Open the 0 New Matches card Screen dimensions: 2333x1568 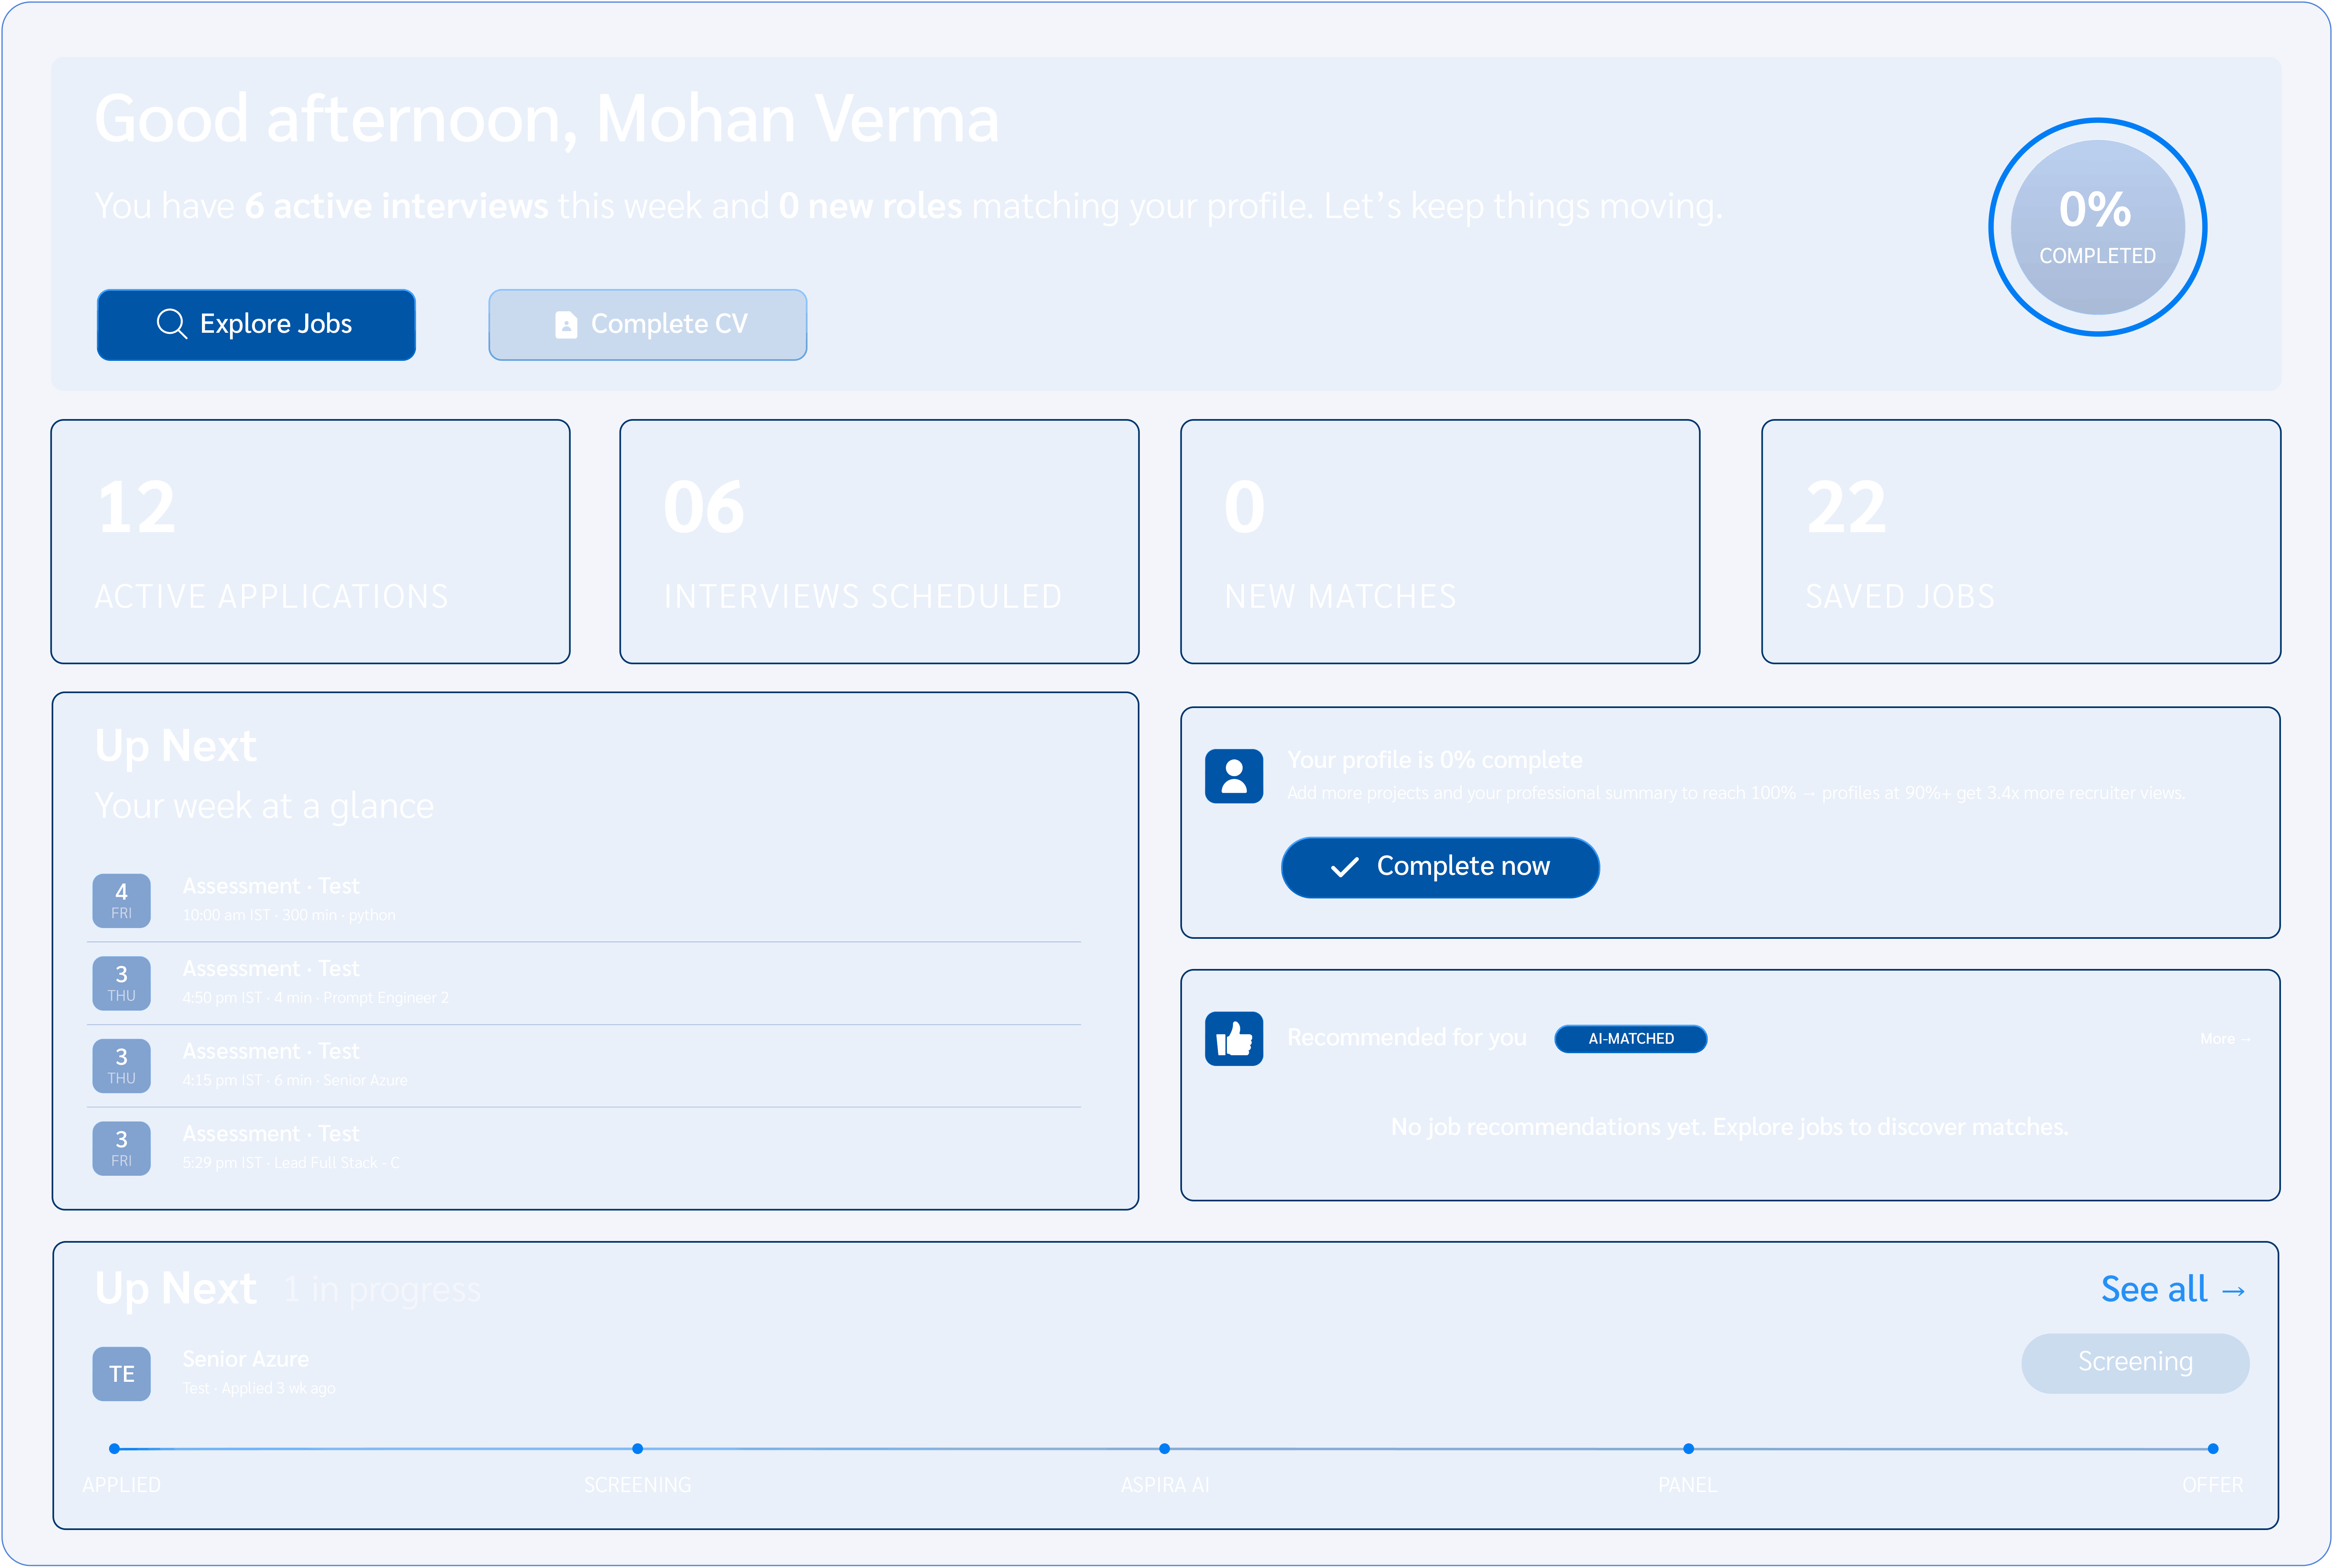click(x=1440, y=541)
